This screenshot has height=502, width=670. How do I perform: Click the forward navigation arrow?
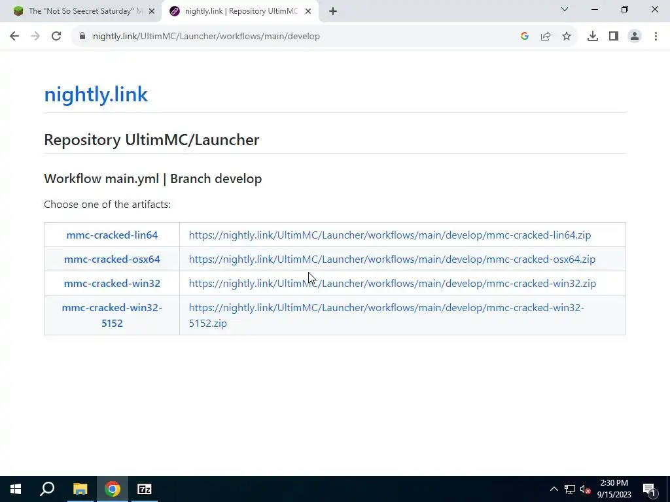pyautogui.click(x=35, y=37)
